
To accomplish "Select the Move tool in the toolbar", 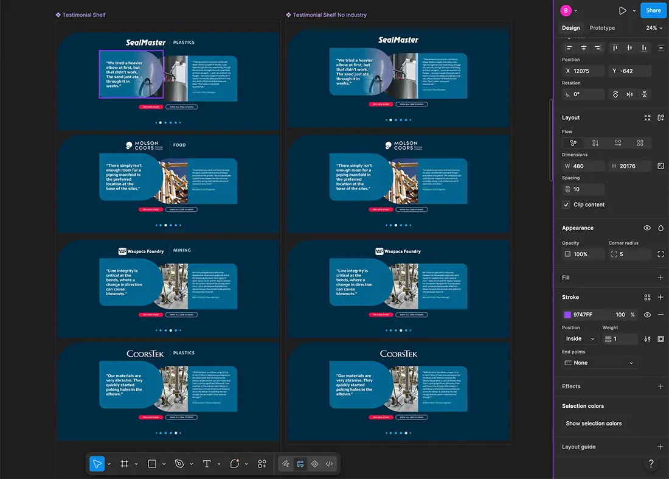I will [97, 464].
